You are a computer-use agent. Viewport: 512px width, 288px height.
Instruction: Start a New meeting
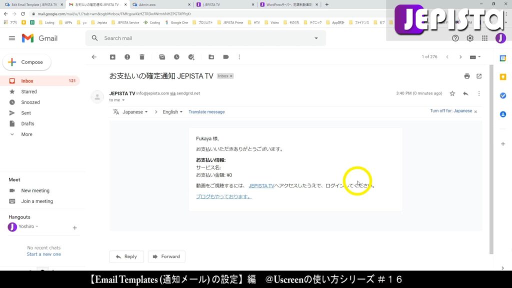coord(35,190)
